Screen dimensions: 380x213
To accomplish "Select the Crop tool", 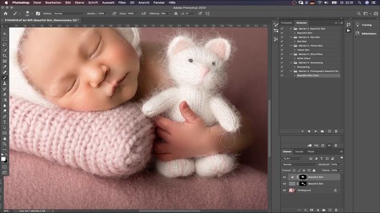I will [5, 56].
